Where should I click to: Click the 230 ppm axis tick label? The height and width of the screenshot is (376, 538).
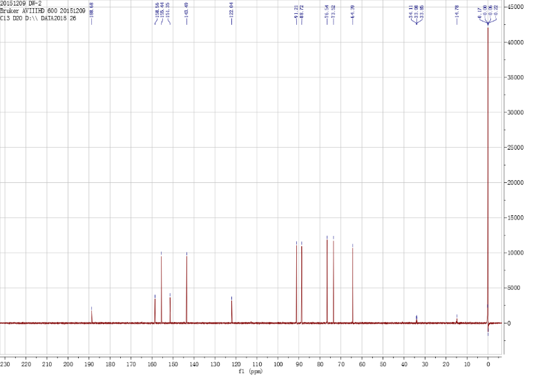coord(5,364)
